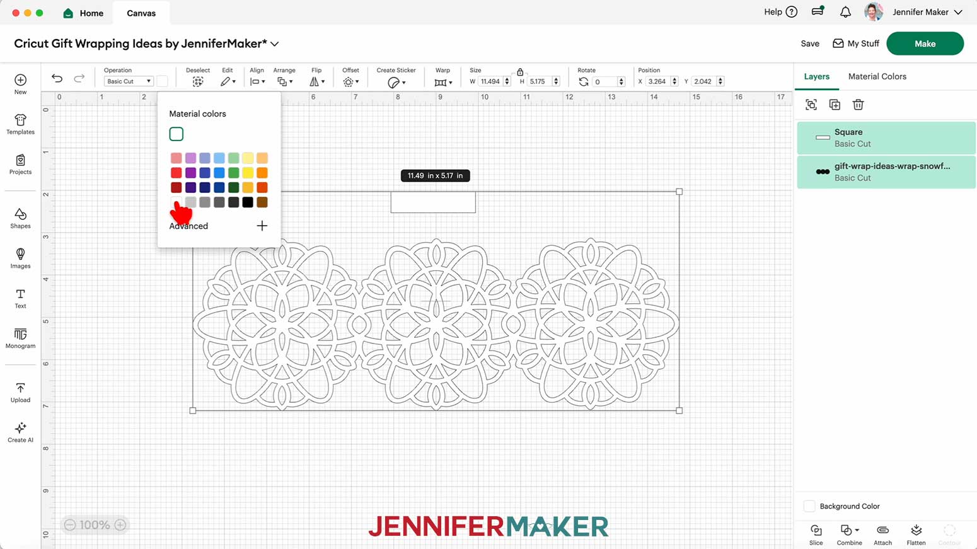Click the Upload icon
This screenshot has height=549, width=977.
click(x=20, y=388)
